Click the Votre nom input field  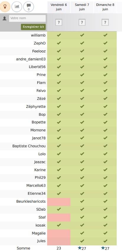pyautogui.click(x=27, y=18)
